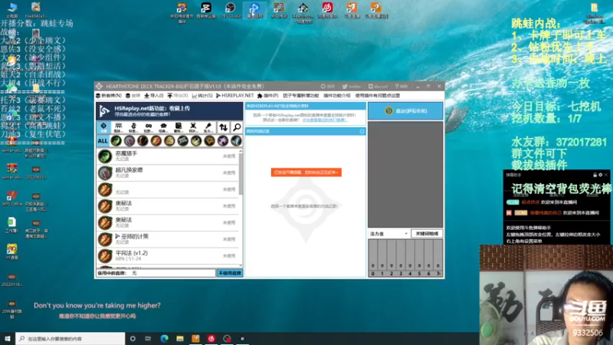Open 法力值 dropdown

click(x=388, y=234)
